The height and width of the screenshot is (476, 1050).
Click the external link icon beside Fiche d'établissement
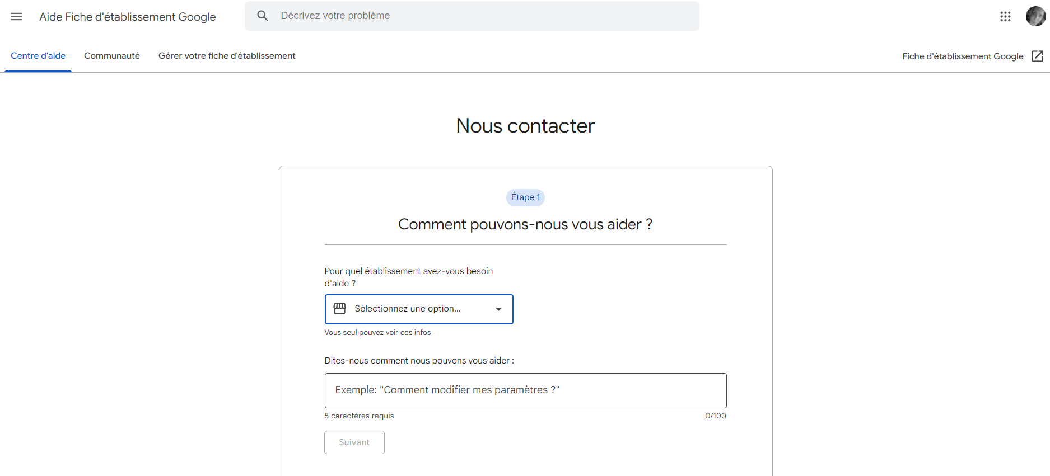click(x=1038, y=56)
